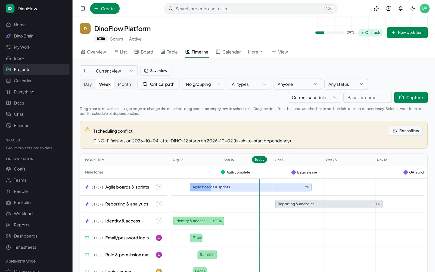Open Timesheets from the sidebar
This screenshot has width=435, height=272.
point(36,247)
